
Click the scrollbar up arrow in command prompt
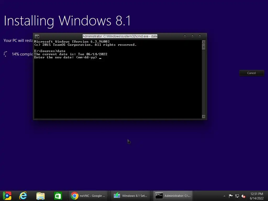tap(204, 42)
